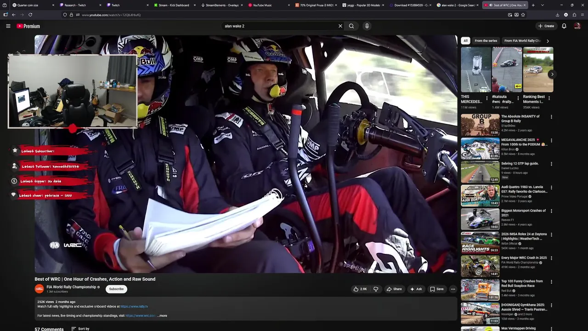This screenshot has height=331, width=588.
Task: Open a new browser tab with the plus
Action: coord(533,5)
